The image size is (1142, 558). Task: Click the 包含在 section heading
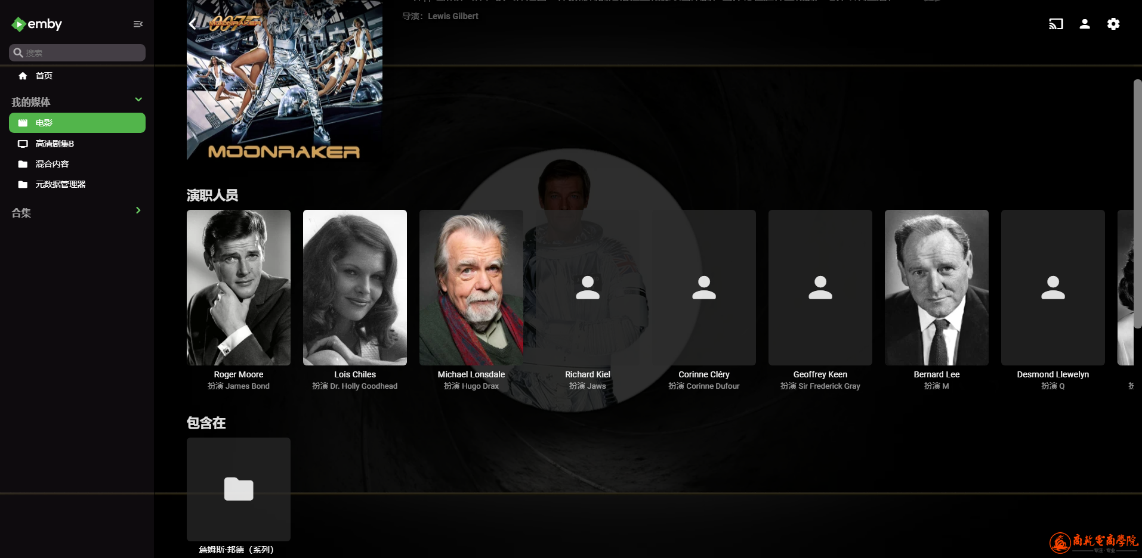click(x=206, y=423)
